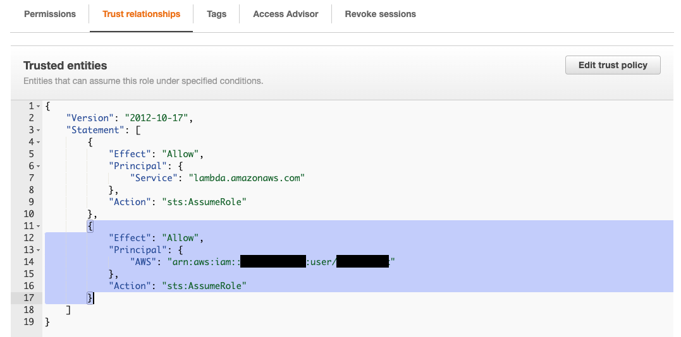Image resolution: width=681 pixels, height=337 pixels.
Task: Collapse the Principal fold arrow on line 13
Action: click(38, 251)
